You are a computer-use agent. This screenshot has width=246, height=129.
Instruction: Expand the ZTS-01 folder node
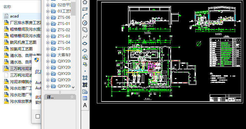(48, 24)
